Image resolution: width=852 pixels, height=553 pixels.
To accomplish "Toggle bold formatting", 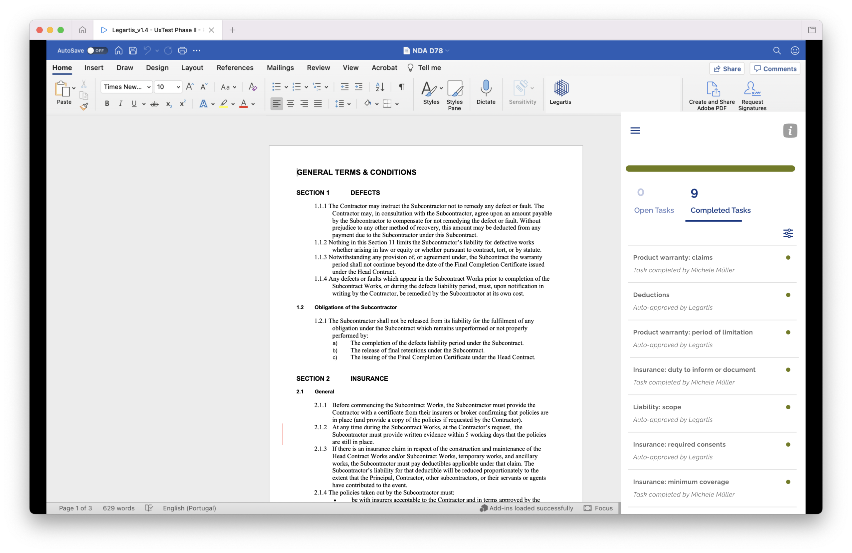I will coord(107,104).
